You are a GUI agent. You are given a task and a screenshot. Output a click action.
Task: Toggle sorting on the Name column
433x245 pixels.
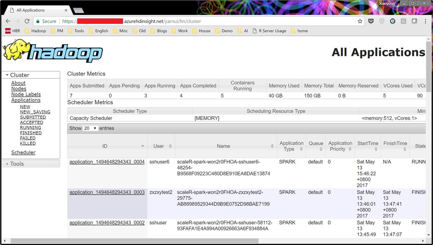223,146
